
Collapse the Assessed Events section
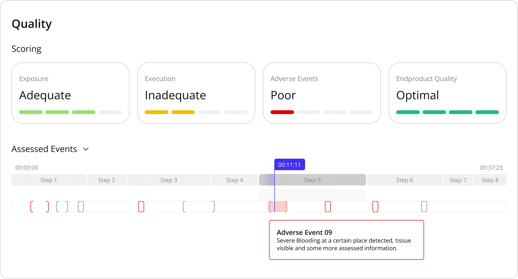pyautogui.click(x=86, y=149)
